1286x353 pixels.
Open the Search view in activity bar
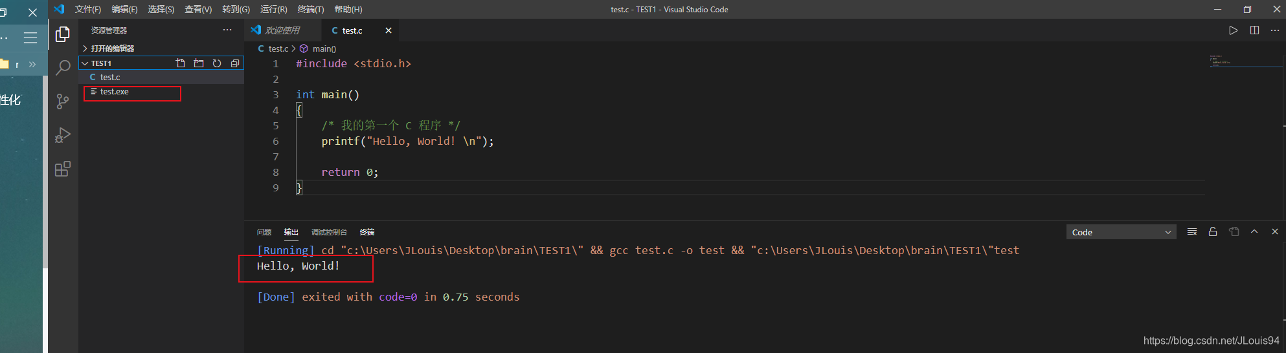[63, 67]
